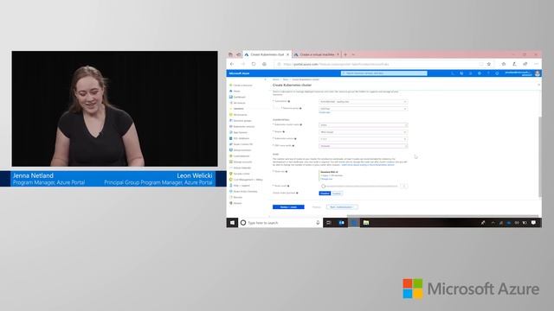Image resolution: width=554 pixels, height=311 pixels.
Task: Go back using the browser back arrow
Action: (x=232, y=64)
